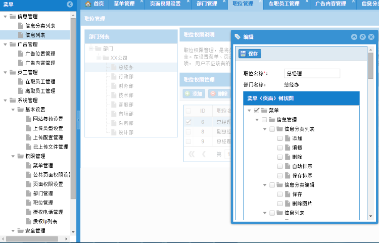Collapse the 编辑 dialog with up-arrow icon
This screenshot has height=243, width=379.
(354, 37)
